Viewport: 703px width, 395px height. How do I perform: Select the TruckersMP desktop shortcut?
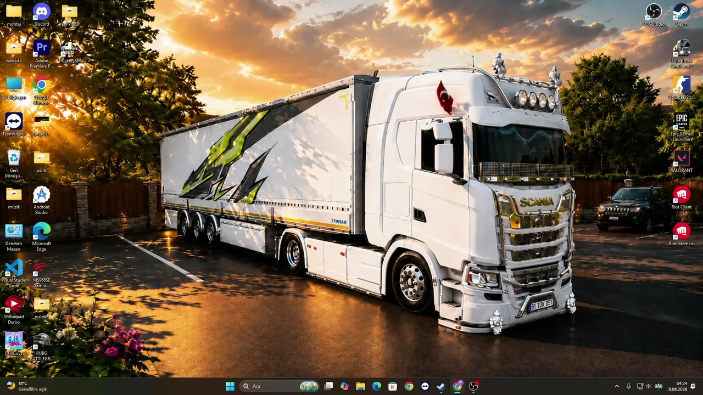click(70, 52)
